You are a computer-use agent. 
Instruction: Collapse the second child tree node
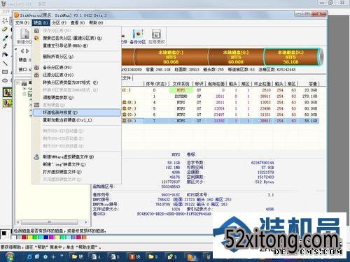tap(24, 94)
